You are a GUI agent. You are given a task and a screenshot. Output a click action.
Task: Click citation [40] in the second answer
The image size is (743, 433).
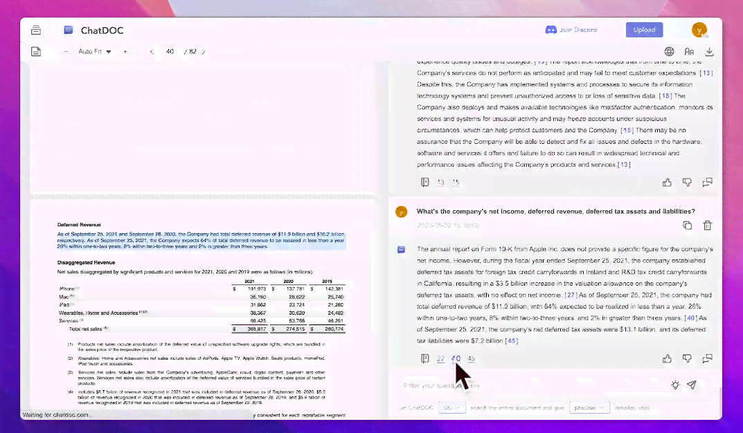click(x=691, y=318)
